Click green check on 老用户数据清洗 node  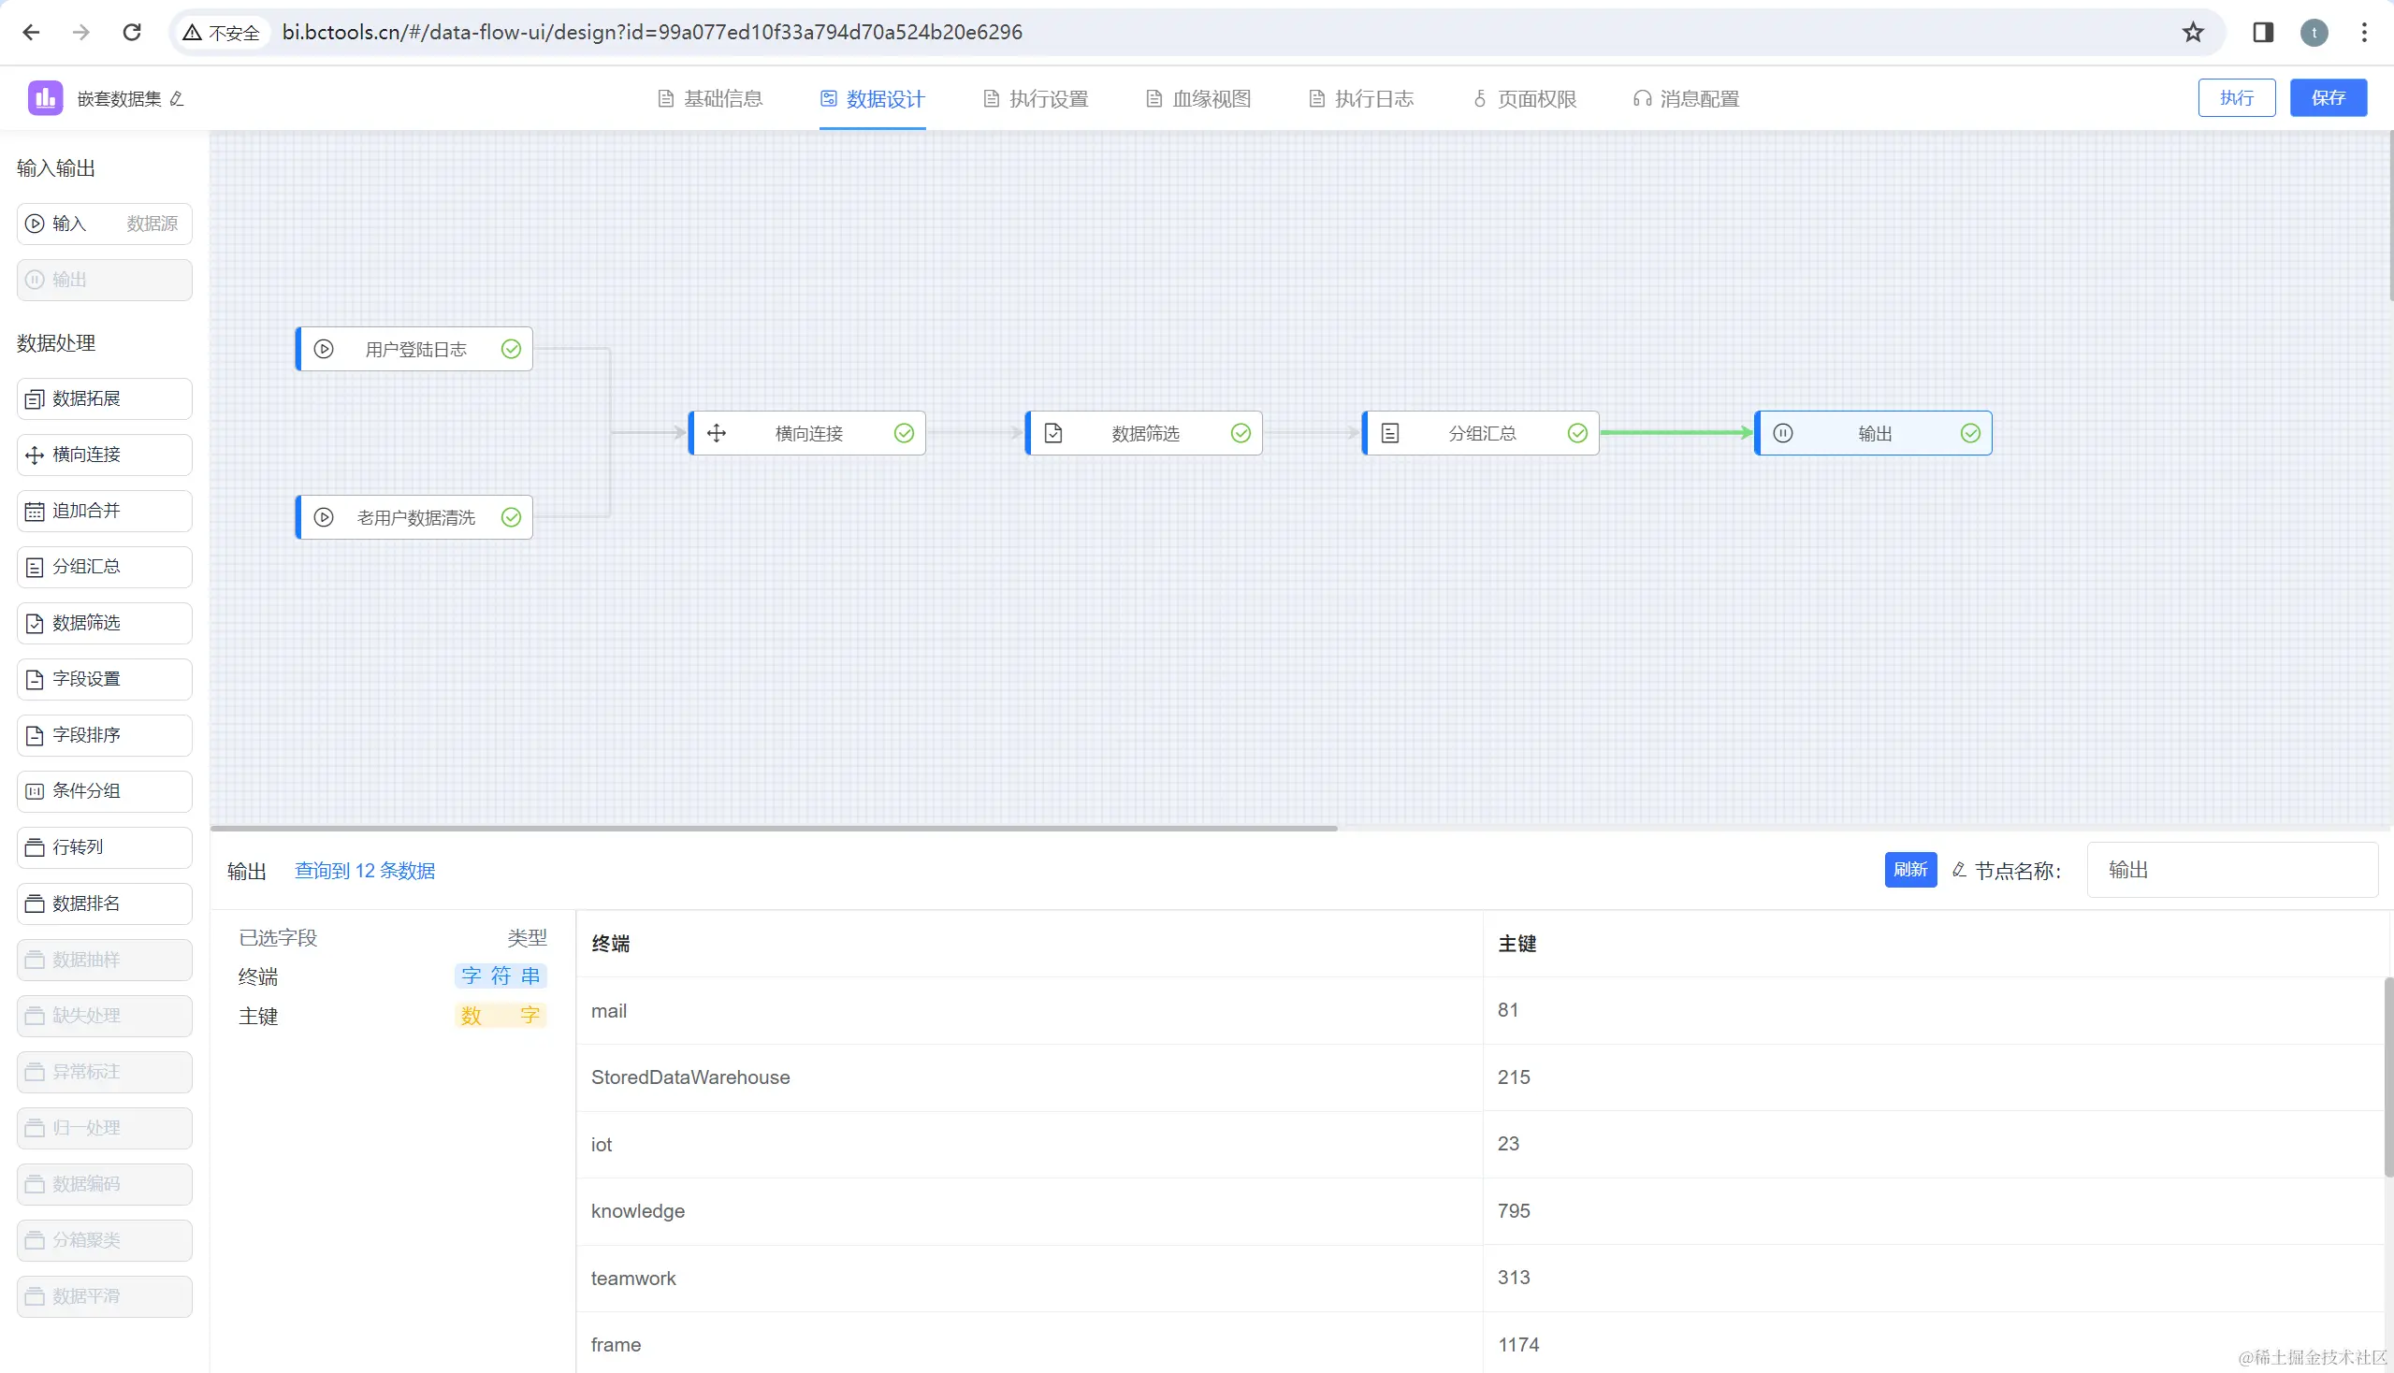click(510, 517)
